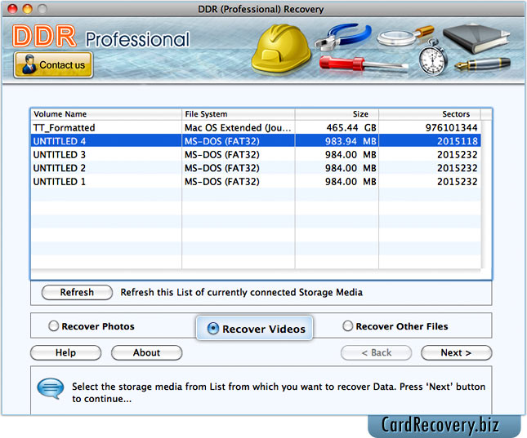Select the Recover Photos radio button
The height and width of the screenshot is (438, 527).
click(x=53, y=326)
